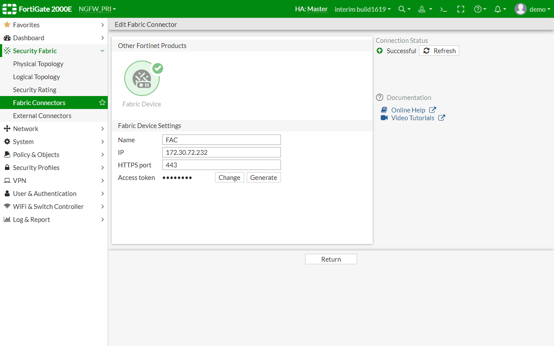
Task: Open the interim build1619 dropdown
Action: (x=362, y=9)
